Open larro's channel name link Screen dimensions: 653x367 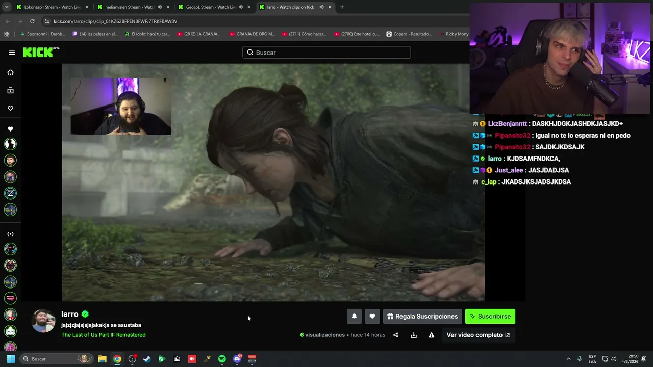coord(70,314)
